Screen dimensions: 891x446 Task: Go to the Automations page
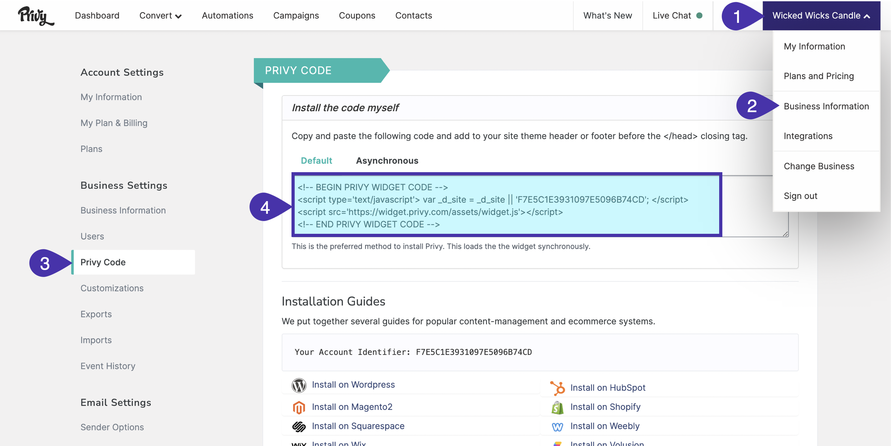(227, 16)
